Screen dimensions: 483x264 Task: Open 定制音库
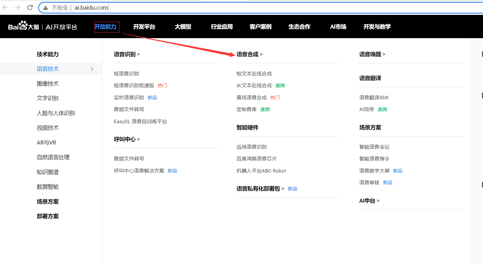click(x=247, y=109)
